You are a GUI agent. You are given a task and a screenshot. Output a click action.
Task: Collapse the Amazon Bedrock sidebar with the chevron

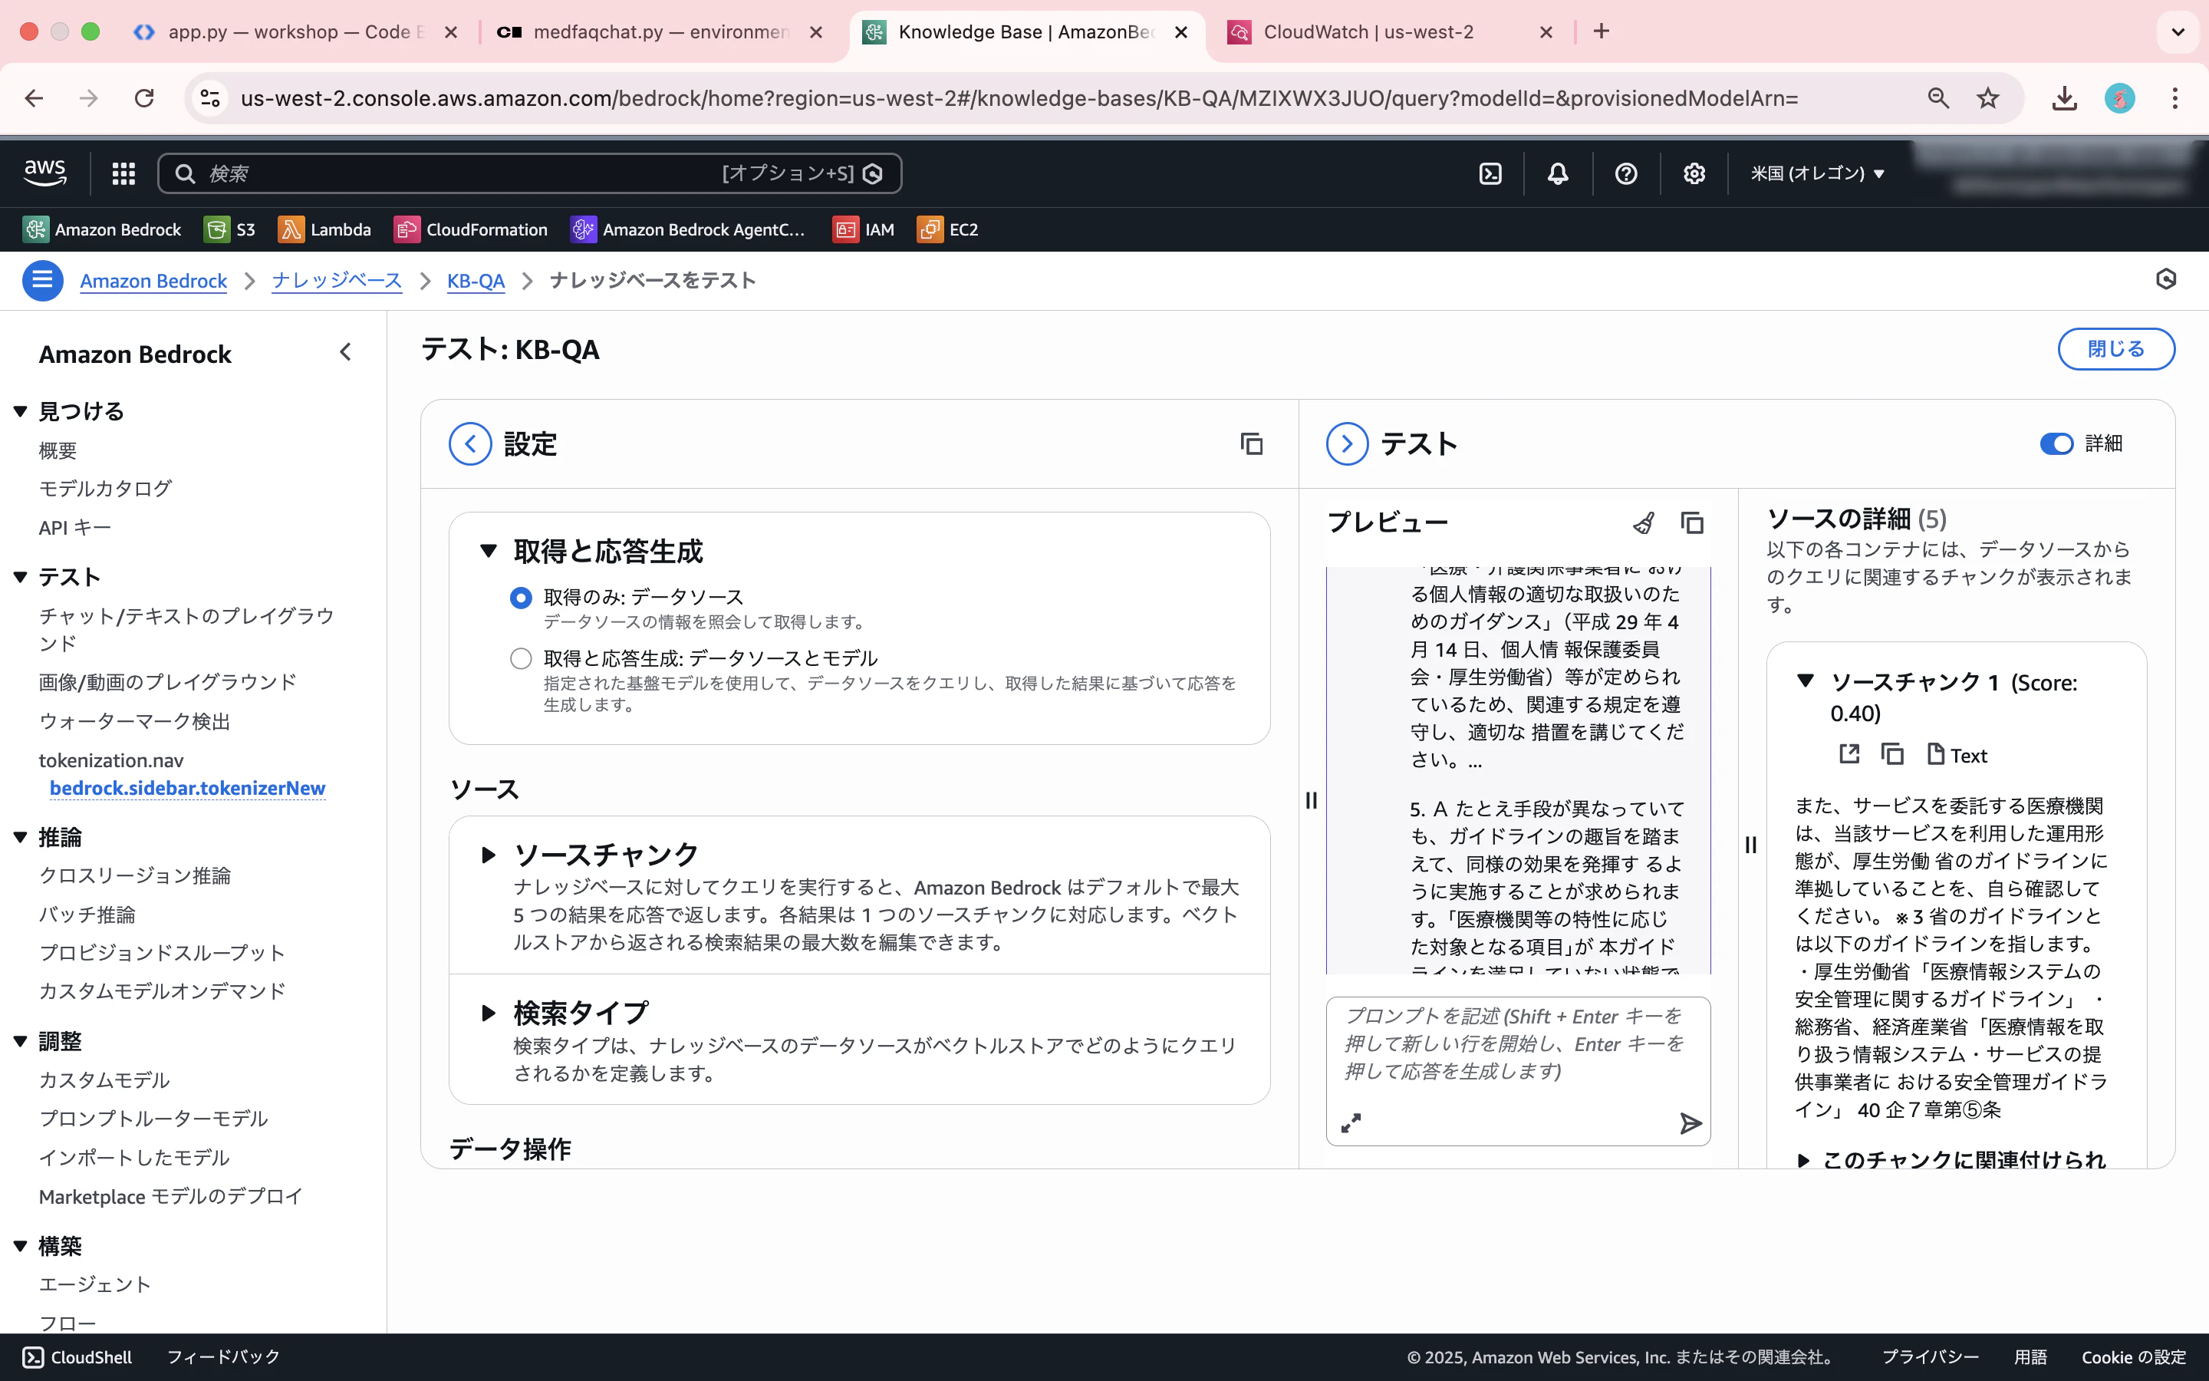coord(345,353)
